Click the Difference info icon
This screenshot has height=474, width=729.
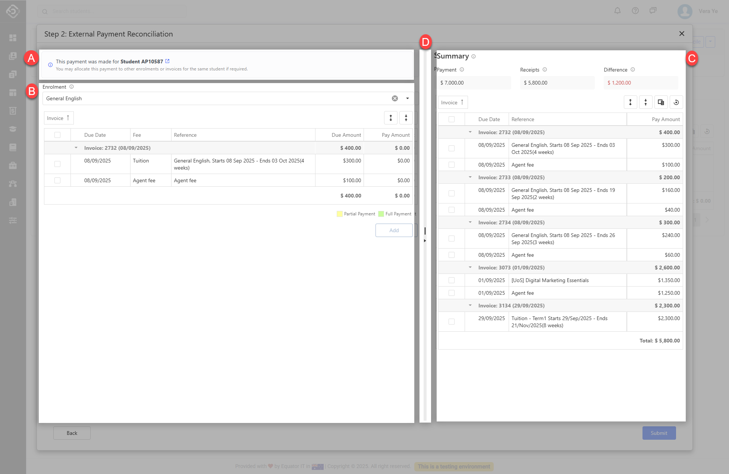(x=633, y=70)
